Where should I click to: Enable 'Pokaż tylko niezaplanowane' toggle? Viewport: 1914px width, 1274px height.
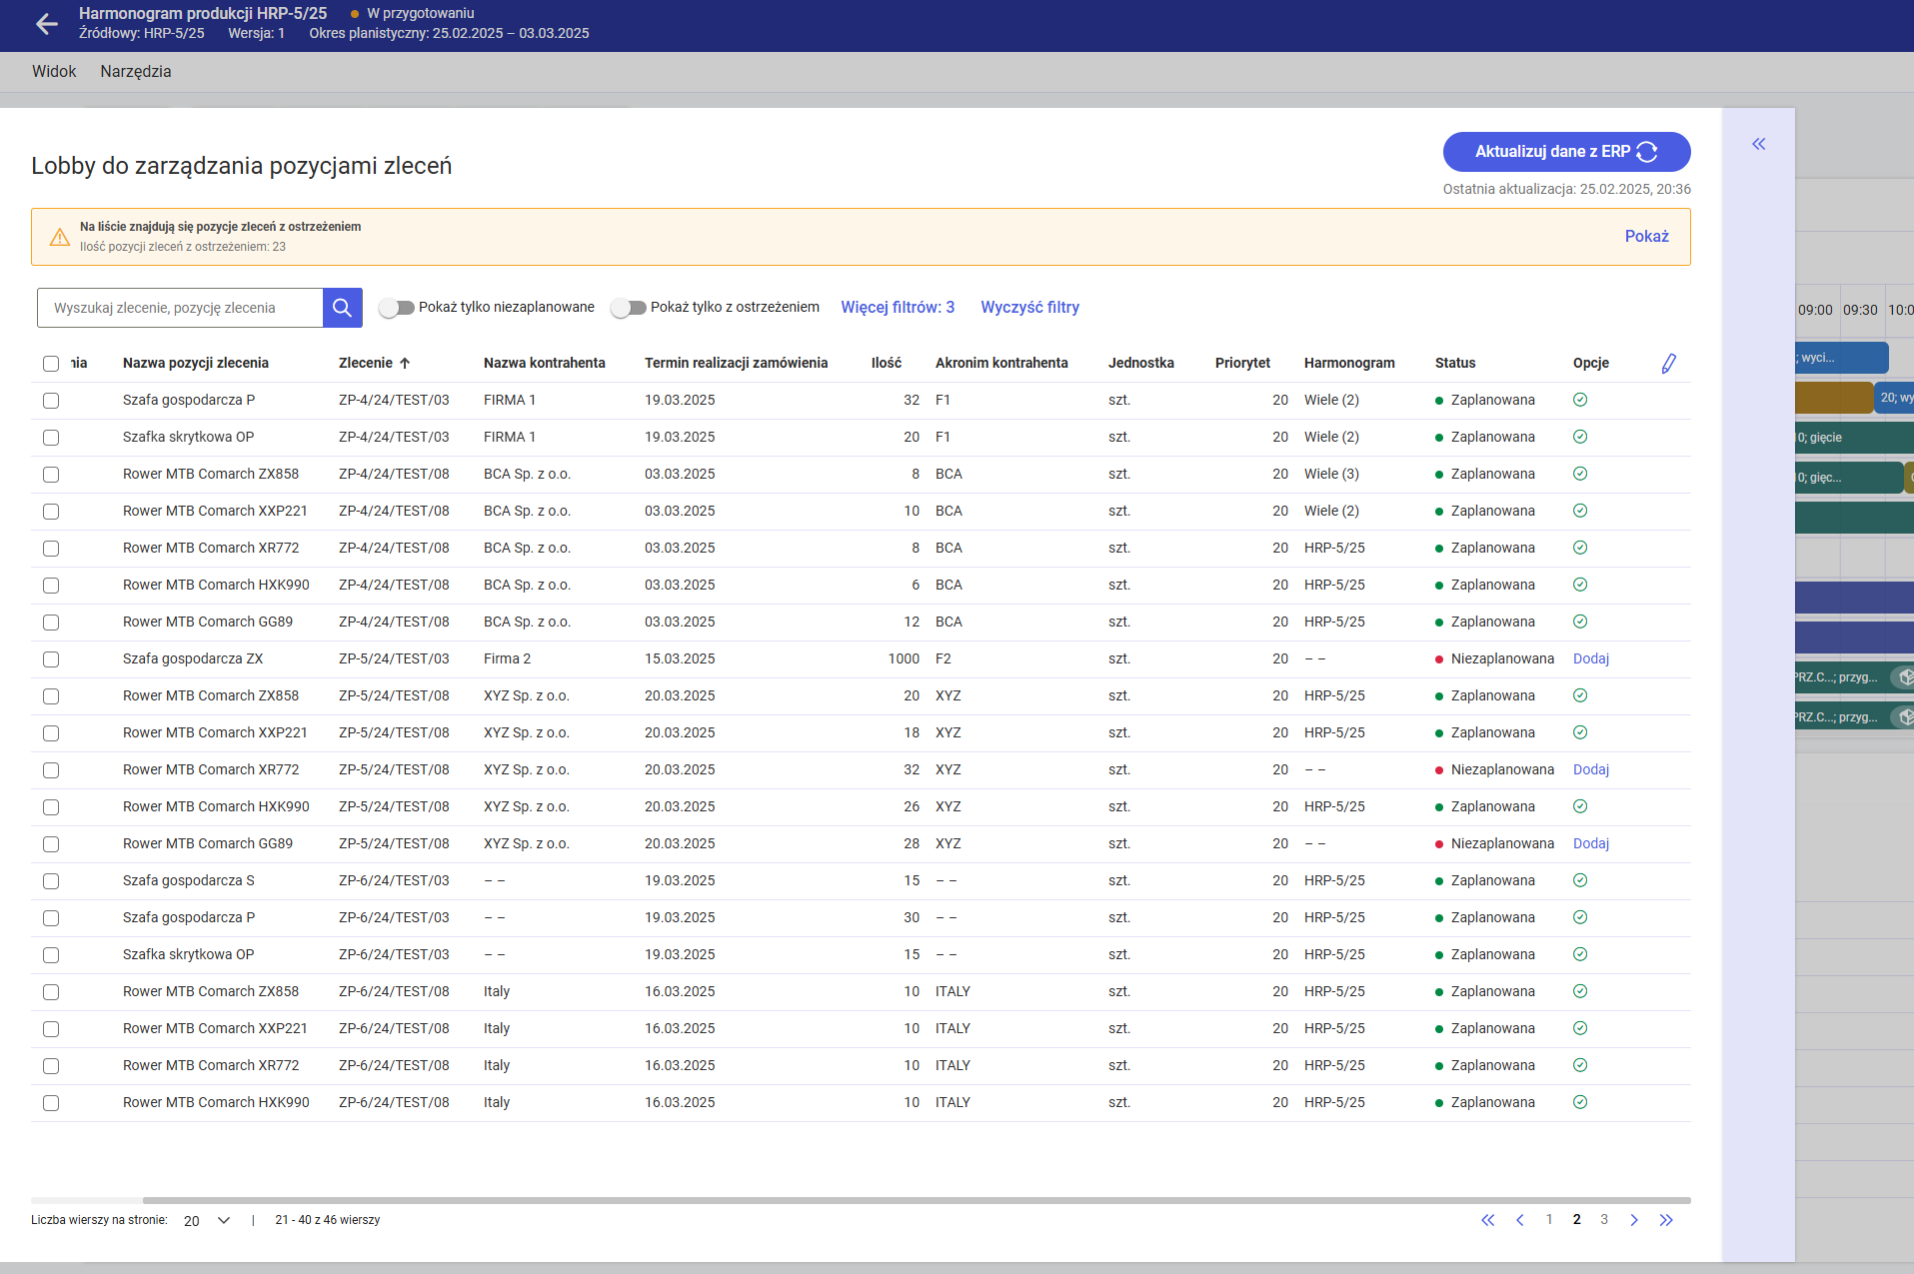click(397, 308)
